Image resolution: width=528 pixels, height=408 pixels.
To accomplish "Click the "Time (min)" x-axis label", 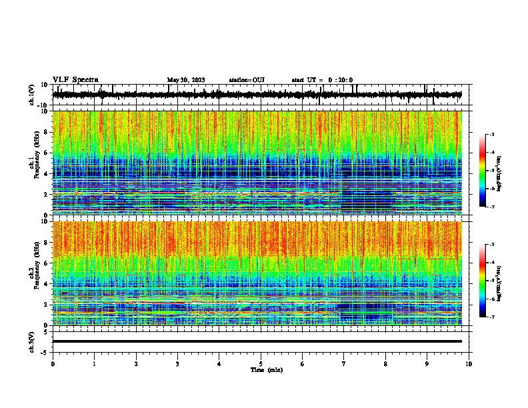I will pyautogui.click(x=267, y=370).
